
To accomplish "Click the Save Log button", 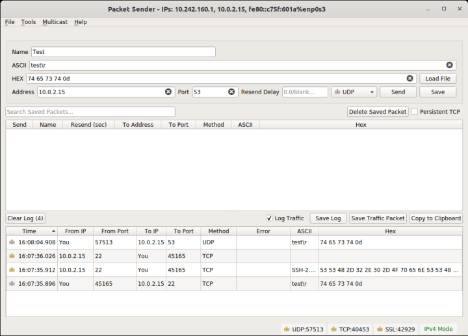I will [x=328, y=218].
